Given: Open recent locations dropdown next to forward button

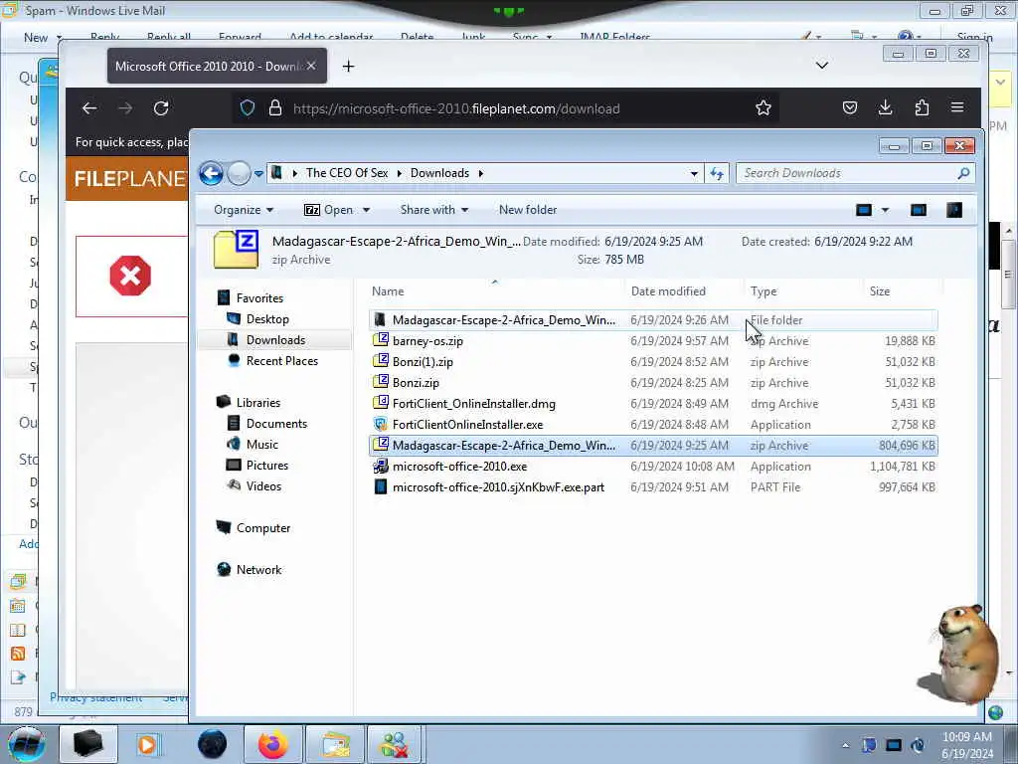Looking at the screenshot, I should click(x=258, y=173).
